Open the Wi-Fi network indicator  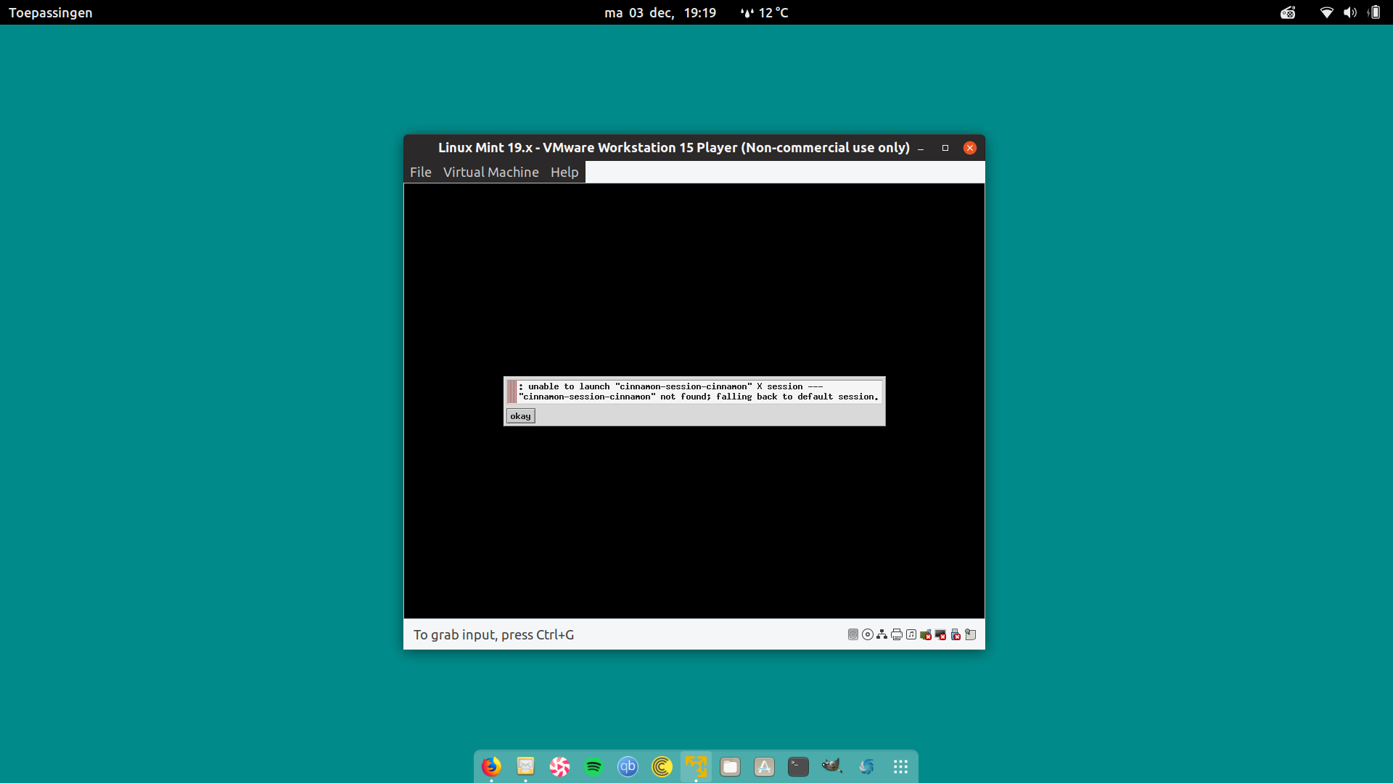click(1326, 12)
